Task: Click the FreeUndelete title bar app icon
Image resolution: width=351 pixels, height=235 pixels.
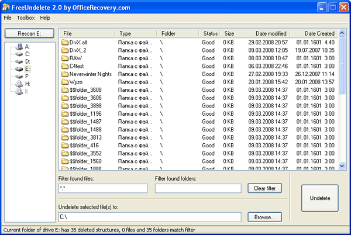Action: [6, 8]
